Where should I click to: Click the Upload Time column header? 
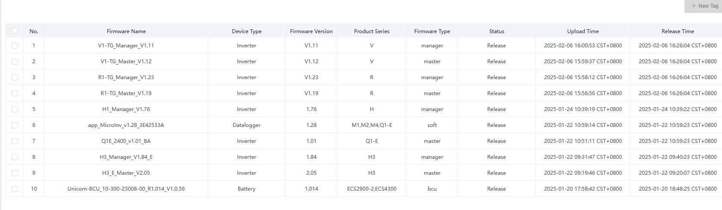pyautogui.click(x=582, y=31)
